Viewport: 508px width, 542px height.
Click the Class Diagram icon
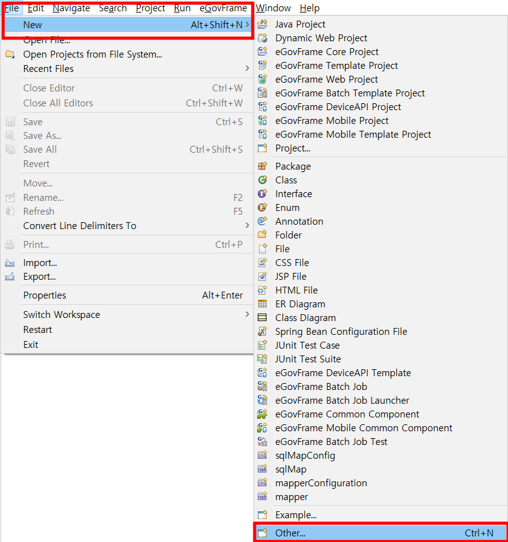[x=263, y=318]
